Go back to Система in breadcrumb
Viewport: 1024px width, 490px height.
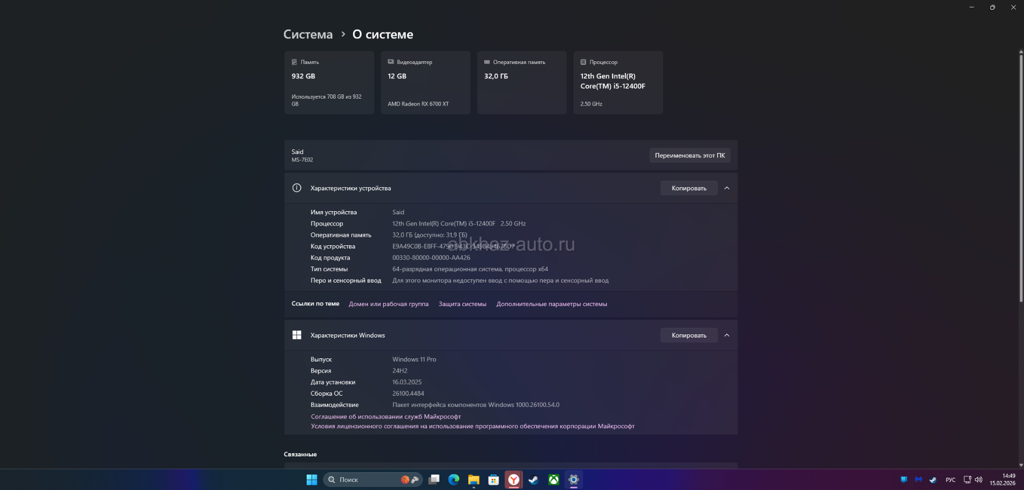pyautogui.click(x=308, y=35)
